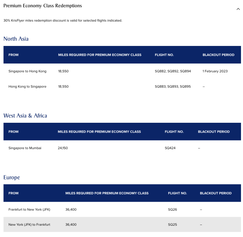Select the New York (JFK) to Frankfurt route
This screenshot has height=237, width=243.
click(x=29, y=225)
